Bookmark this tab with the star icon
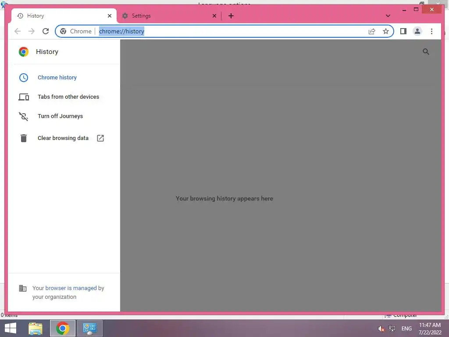The image size is (449, 337). click(386, 31)
